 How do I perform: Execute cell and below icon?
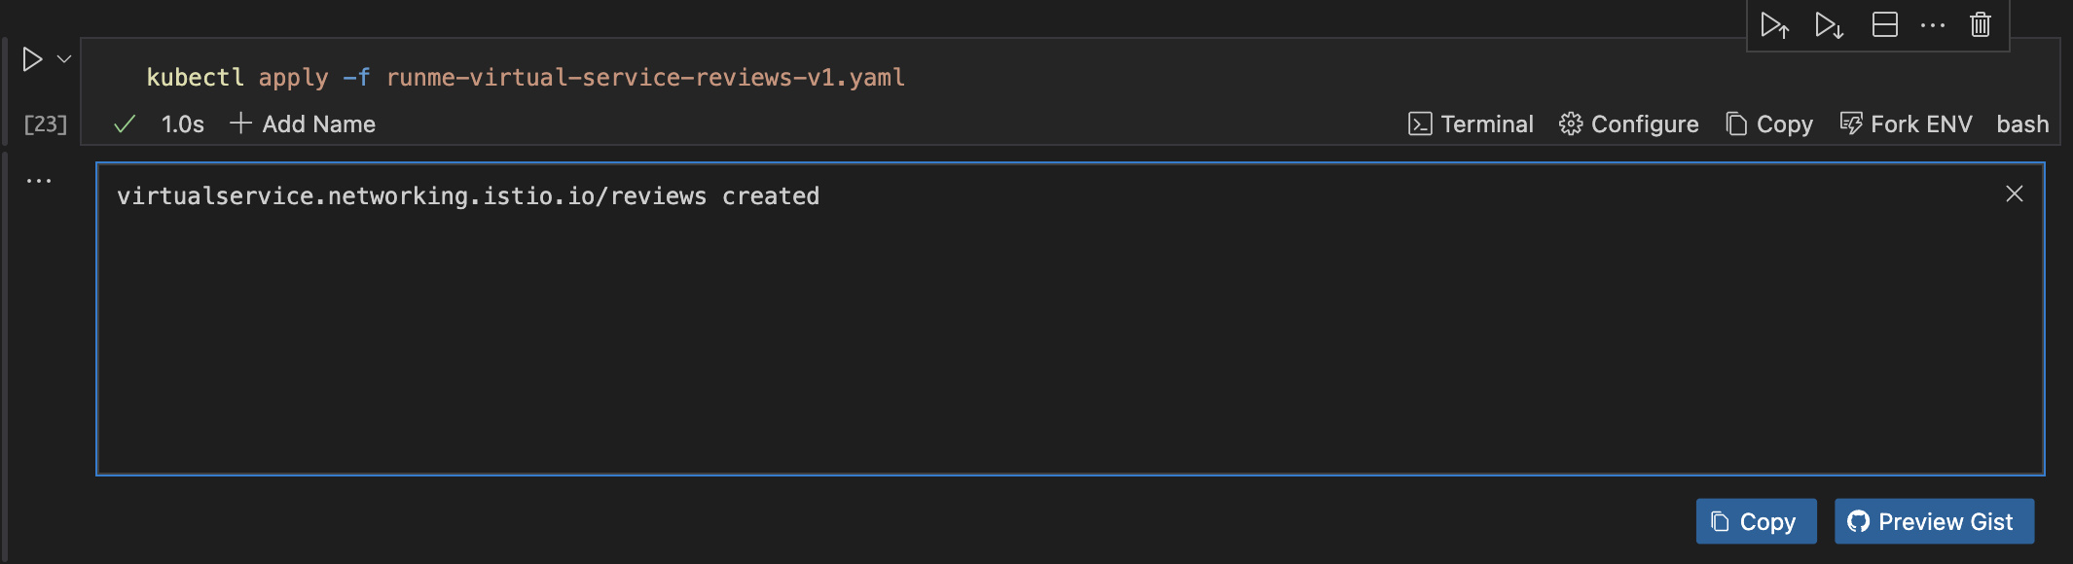point(1829,25)
